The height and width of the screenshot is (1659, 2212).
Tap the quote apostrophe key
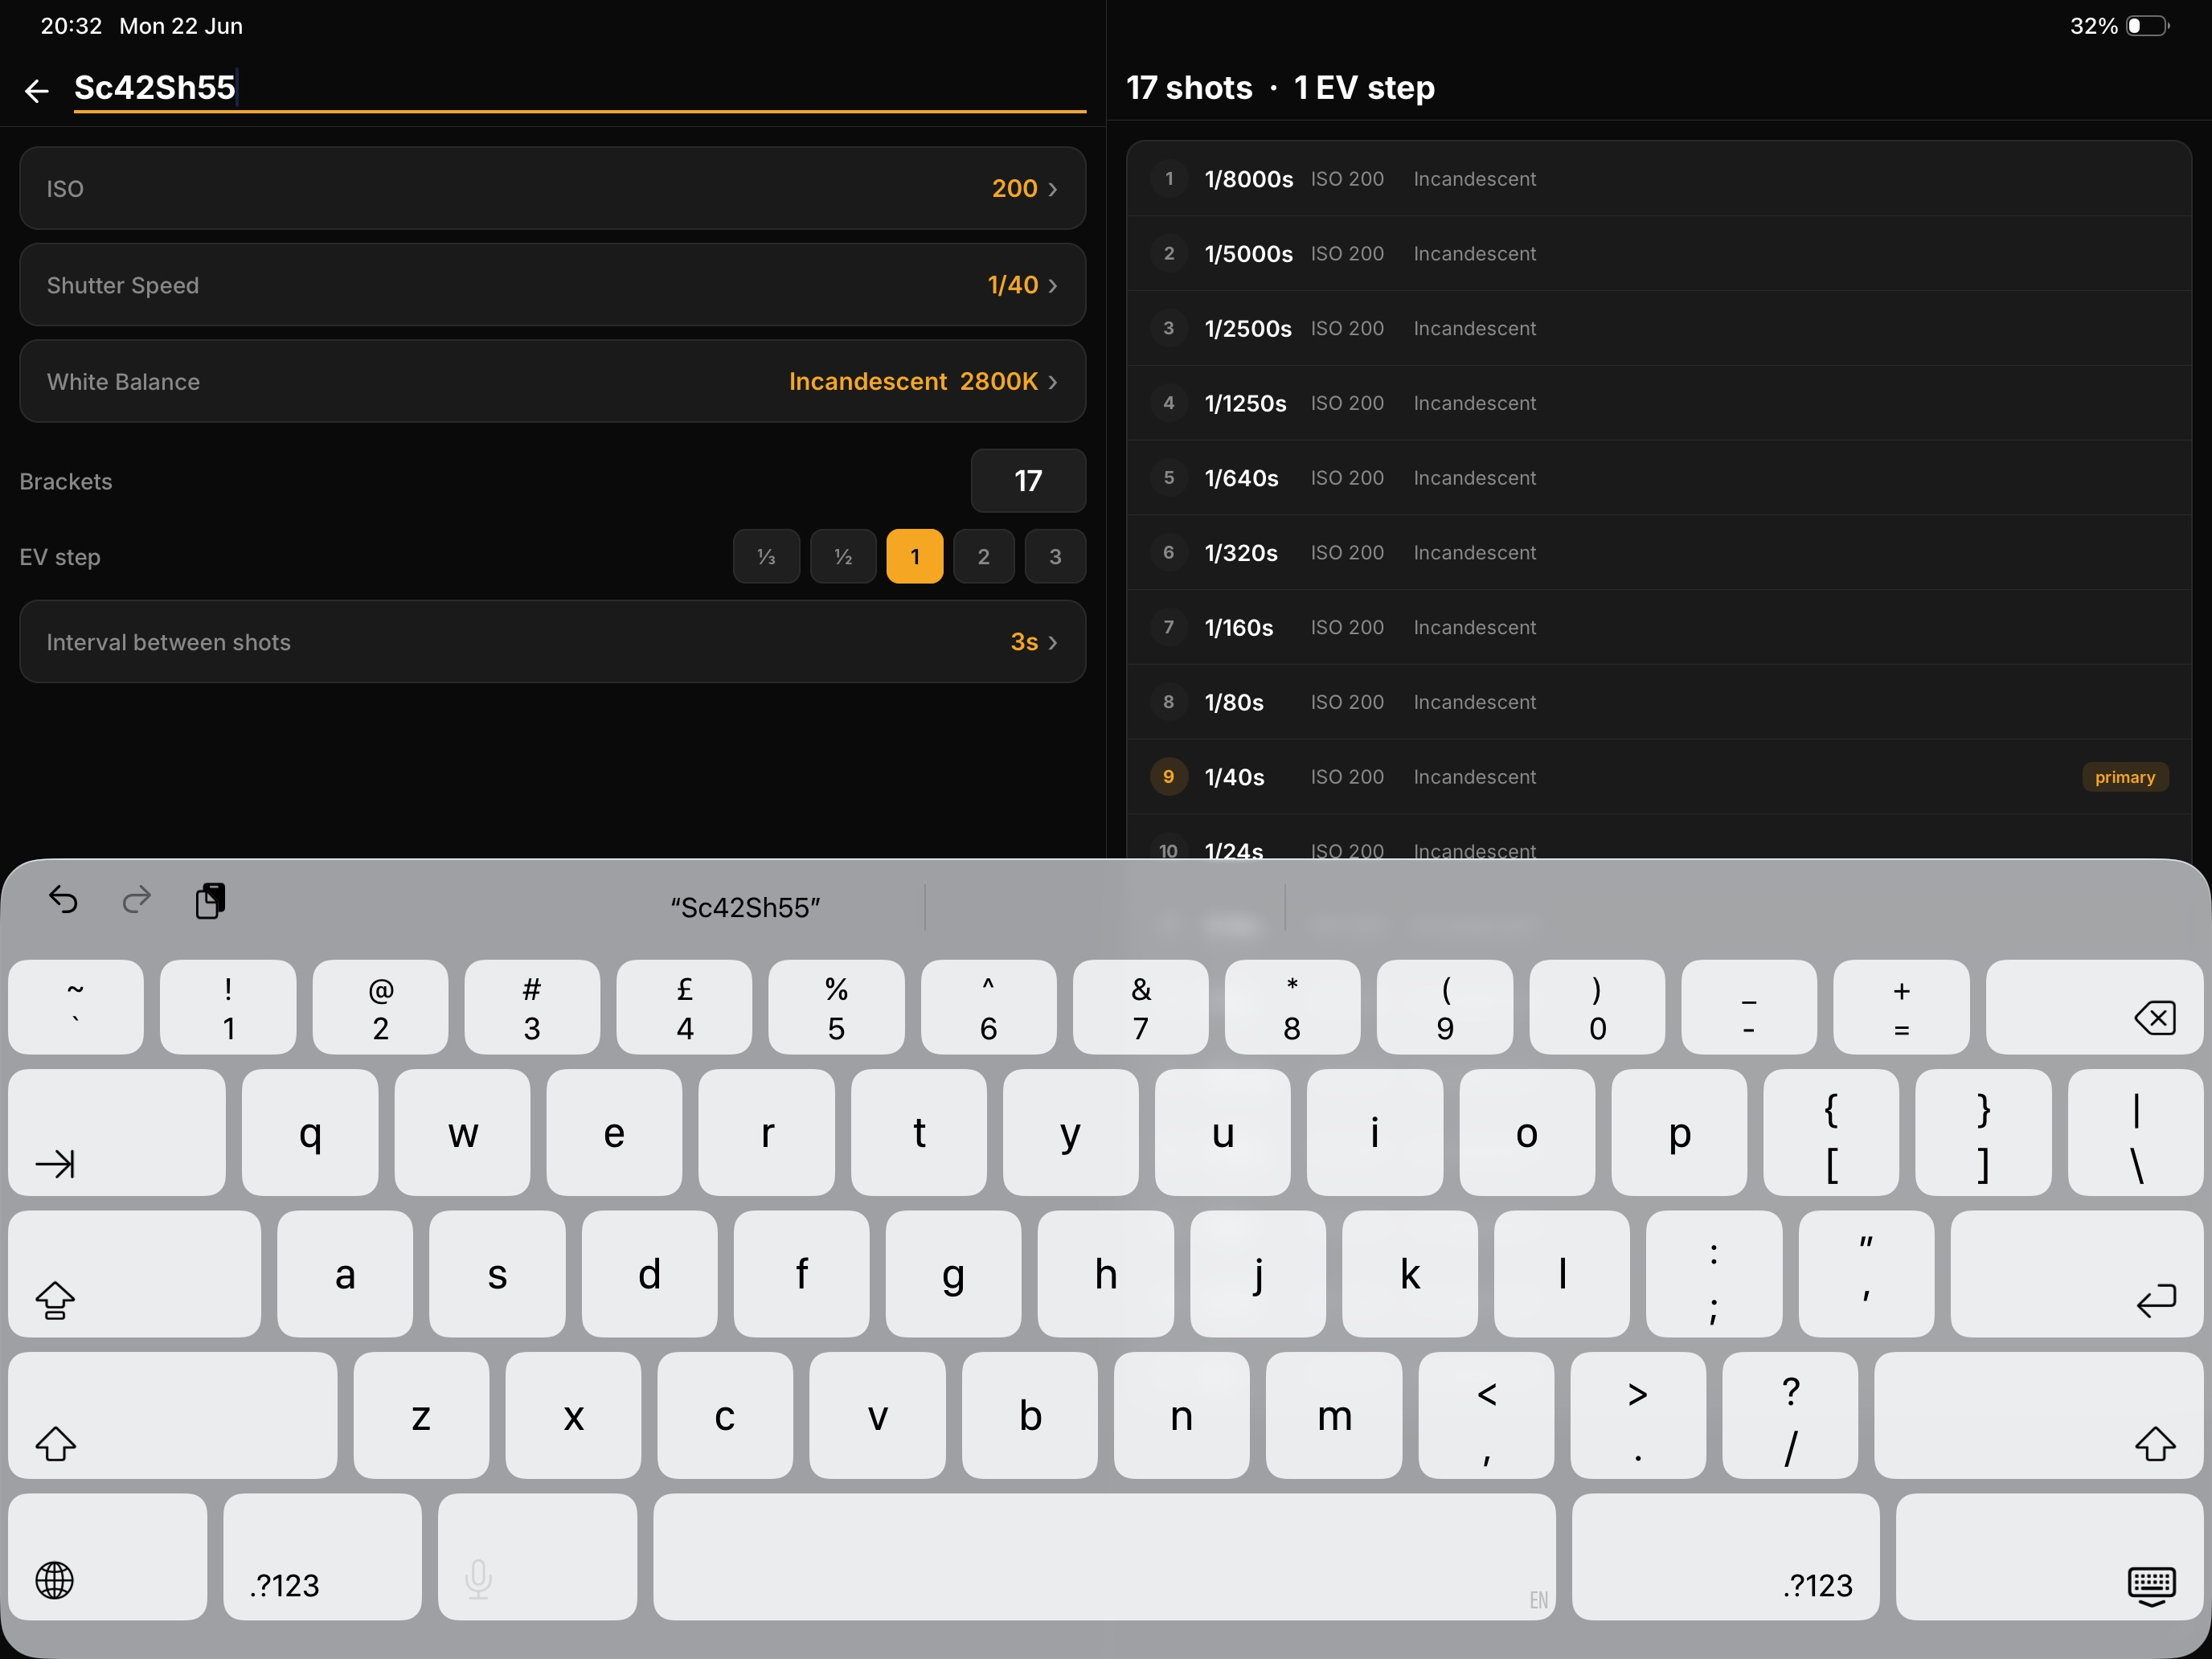tap(1866, 1274)
